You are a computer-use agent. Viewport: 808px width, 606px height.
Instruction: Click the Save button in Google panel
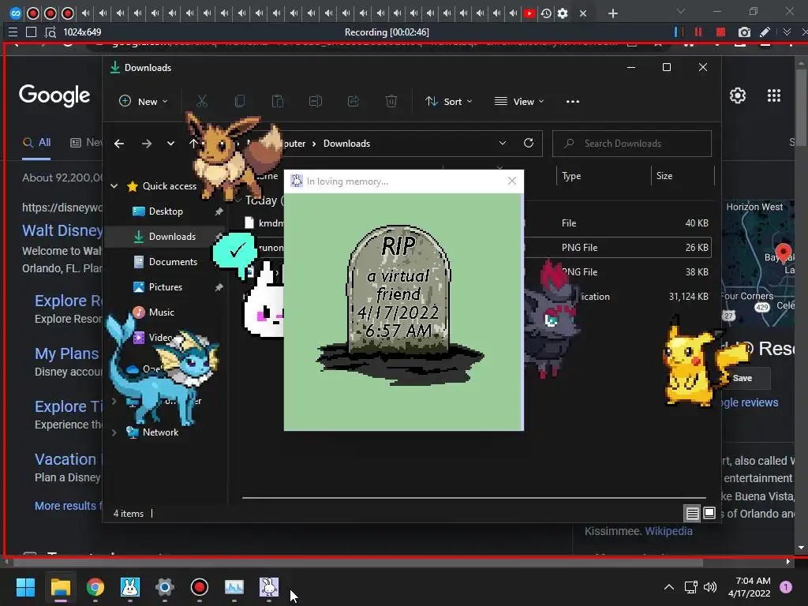point(743,378)
